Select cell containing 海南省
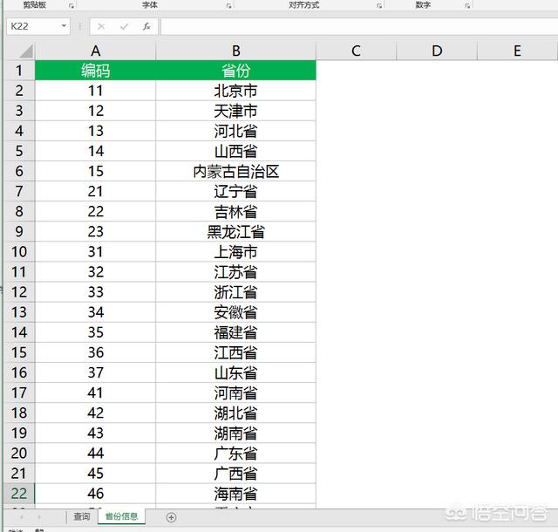 pos(236,494)
